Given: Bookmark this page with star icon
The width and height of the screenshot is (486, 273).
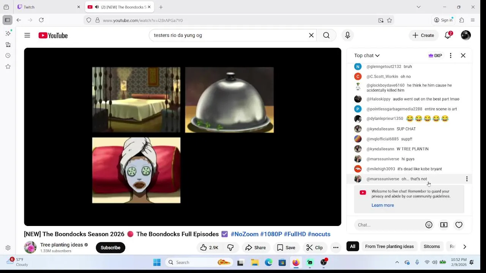Looking at the screenshot, I should [x=390, y=20].
